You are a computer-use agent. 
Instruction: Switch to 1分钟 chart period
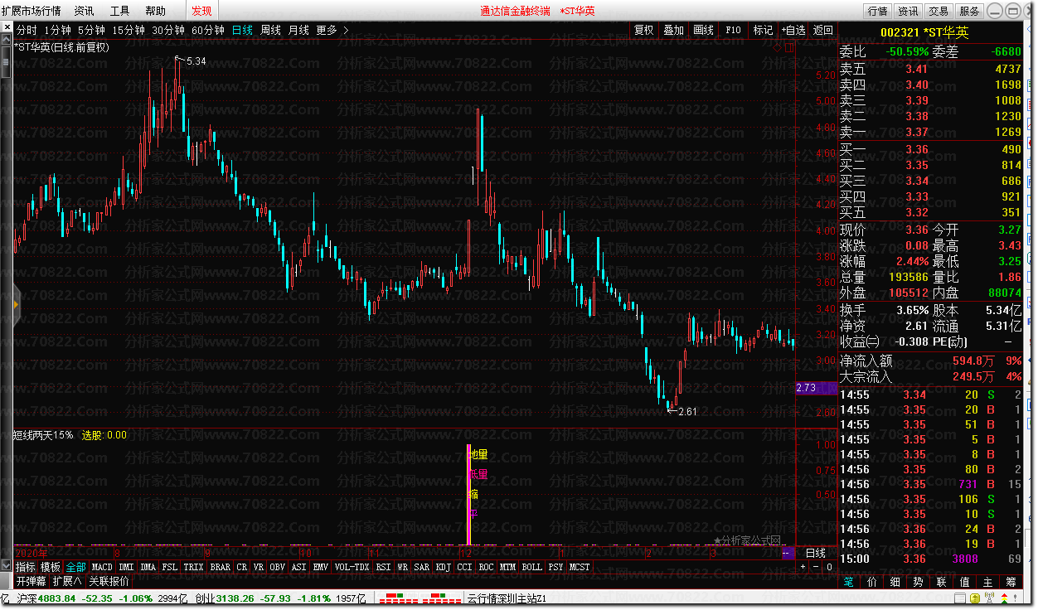click(x=57, y=30)
